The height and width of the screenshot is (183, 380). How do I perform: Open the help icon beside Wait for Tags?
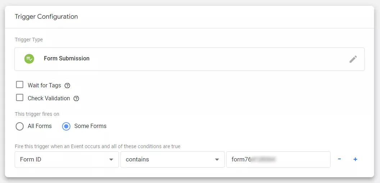(67, 86)
